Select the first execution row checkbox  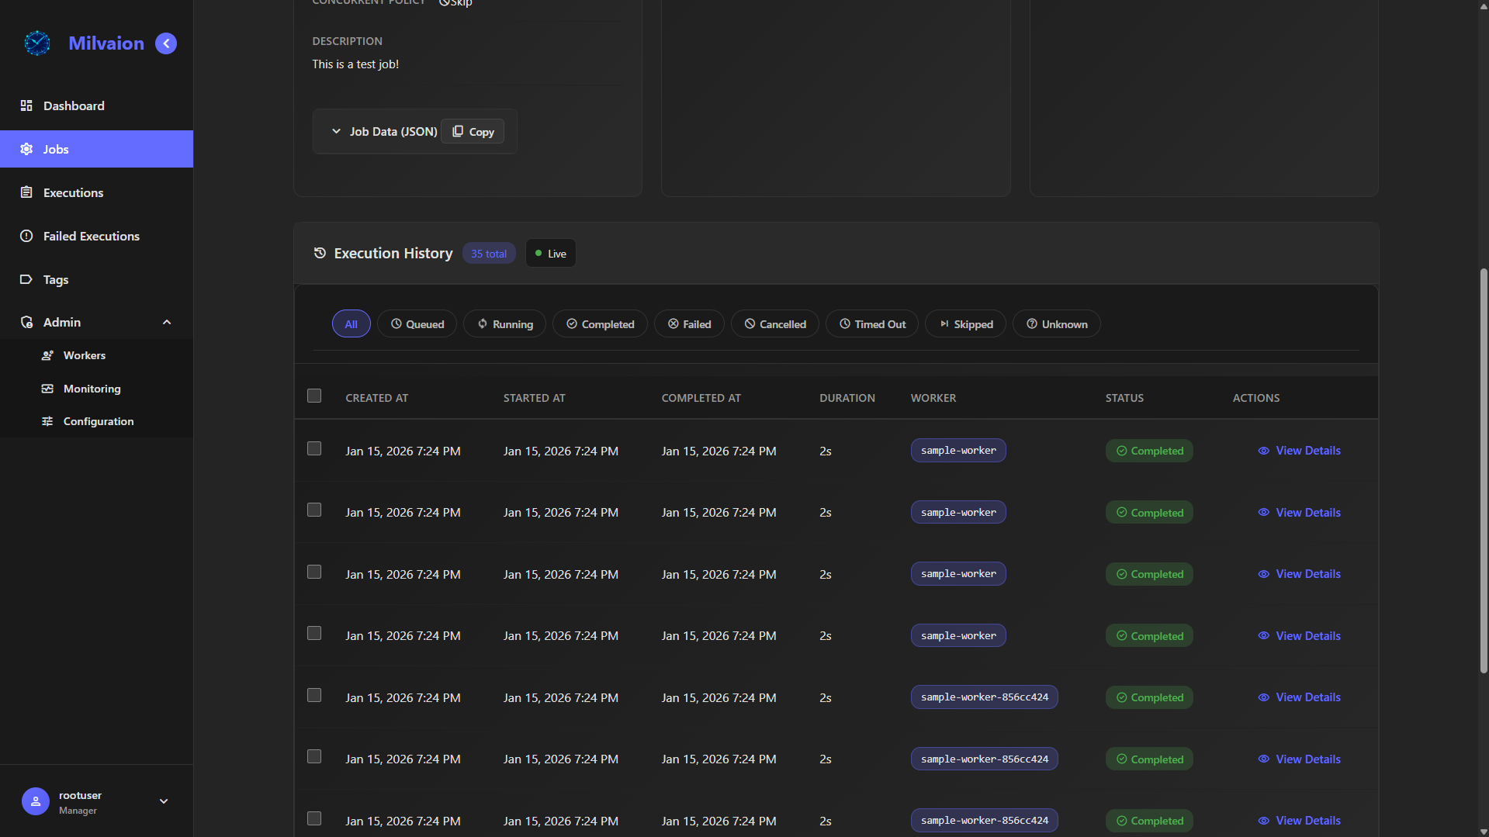[x=314, y=449]
